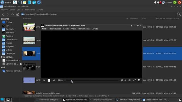Open the Sonido menu
The width and height of the screenshot is (182, 102).
click(66, 29)
